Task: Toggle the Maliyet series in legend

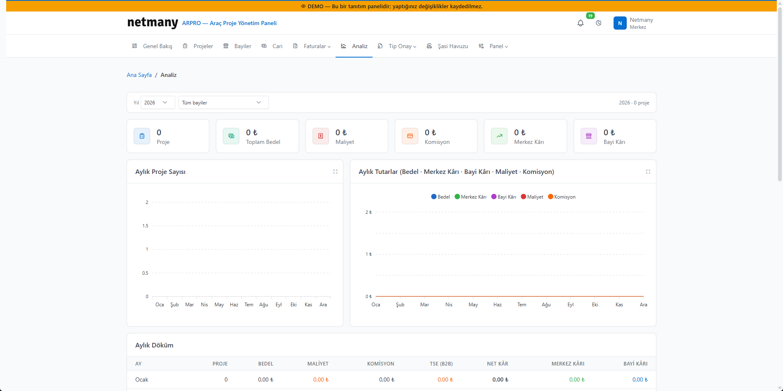Action: pyautogui.click(x=532, y=197)
